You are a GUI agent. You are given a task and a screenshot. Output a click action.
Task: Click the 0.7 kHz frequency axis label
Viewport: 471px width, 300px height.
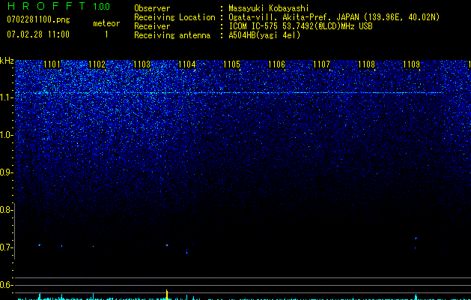click(6, 247)
